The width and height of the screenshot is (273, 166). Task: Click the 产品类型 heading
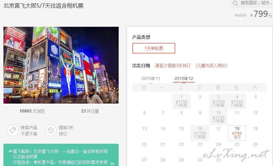[141, 37]
